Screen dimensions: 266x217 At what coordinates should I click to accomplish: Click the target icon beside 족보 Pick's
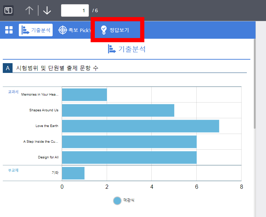pos(63,30)
